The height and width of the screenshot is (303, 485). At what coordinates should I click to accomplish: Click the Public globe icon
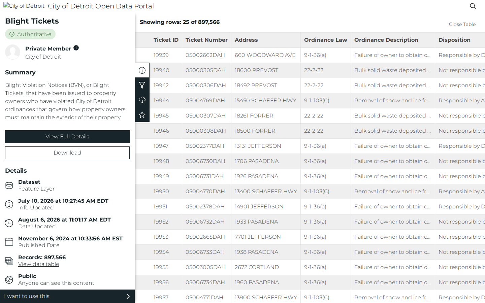(x=9, y=280)
